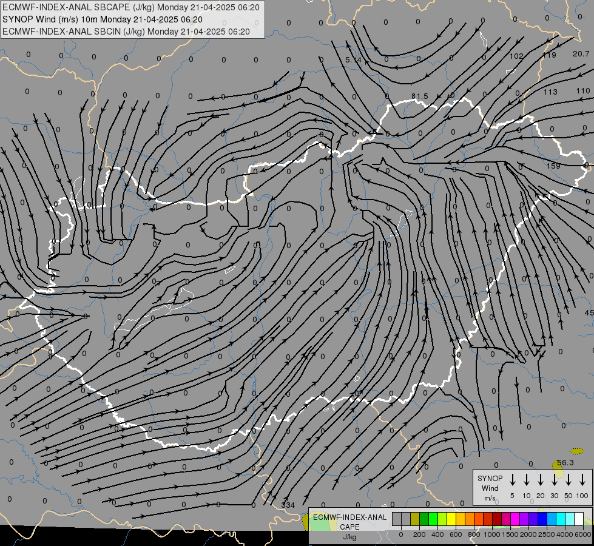This screenshot has width=594, height=546.
Task: Pick the white swatch at legend end
Action: tap(578, 519)
